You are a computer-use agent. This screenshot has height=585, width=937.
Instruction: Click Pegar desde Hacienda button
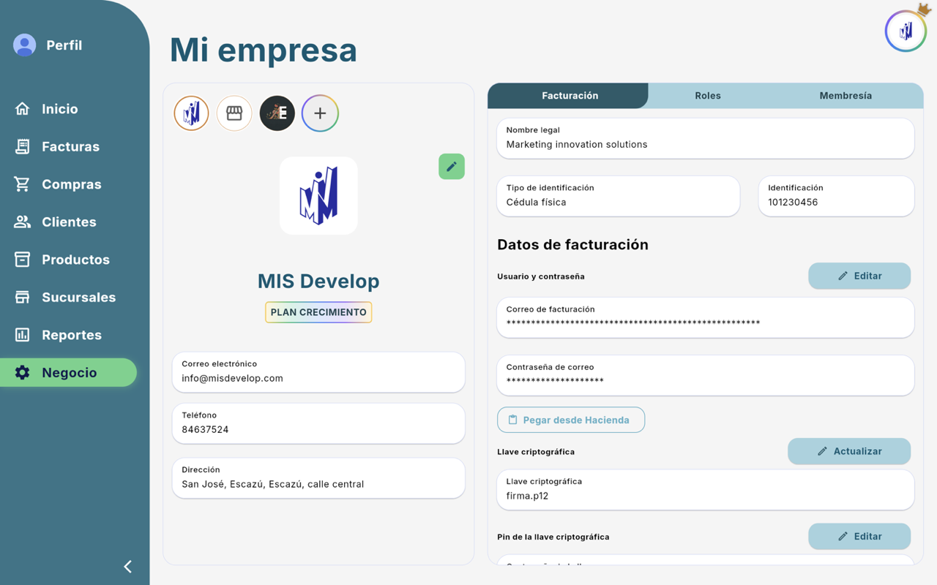pos(571,420)
